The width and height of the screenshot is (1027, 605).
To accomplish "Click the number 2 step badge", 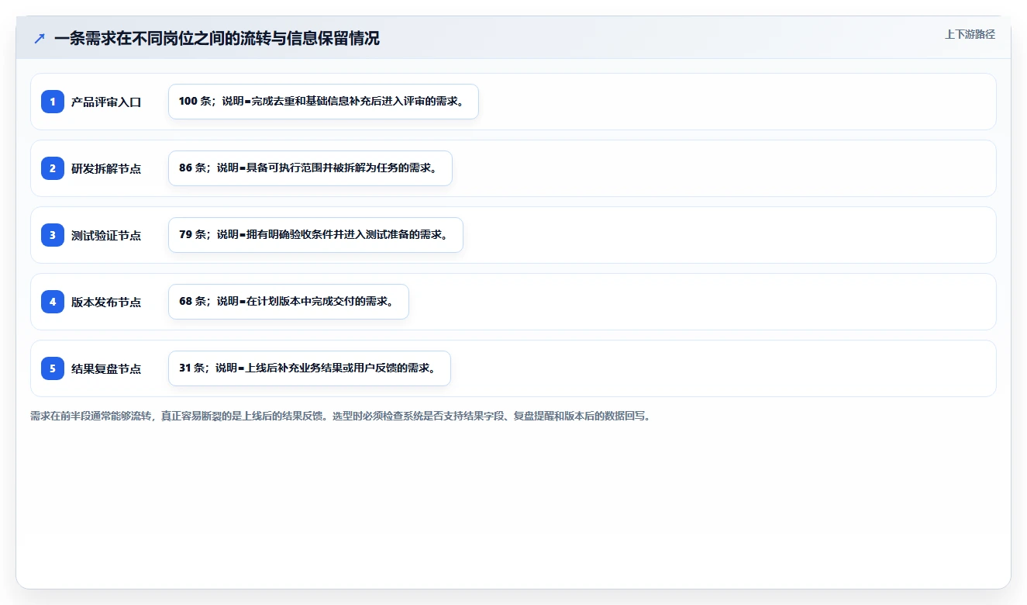I will 53,168.
